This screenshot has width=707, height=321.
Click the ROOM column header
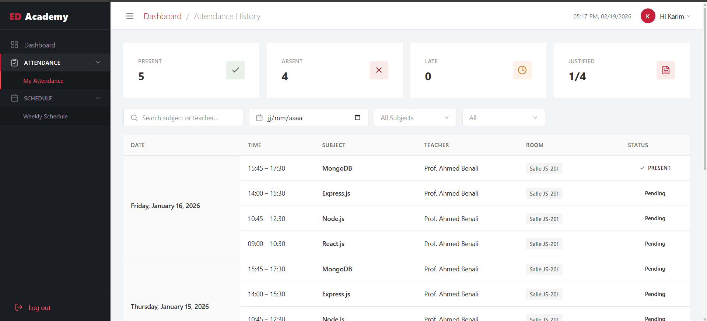(x=535, y=145)
